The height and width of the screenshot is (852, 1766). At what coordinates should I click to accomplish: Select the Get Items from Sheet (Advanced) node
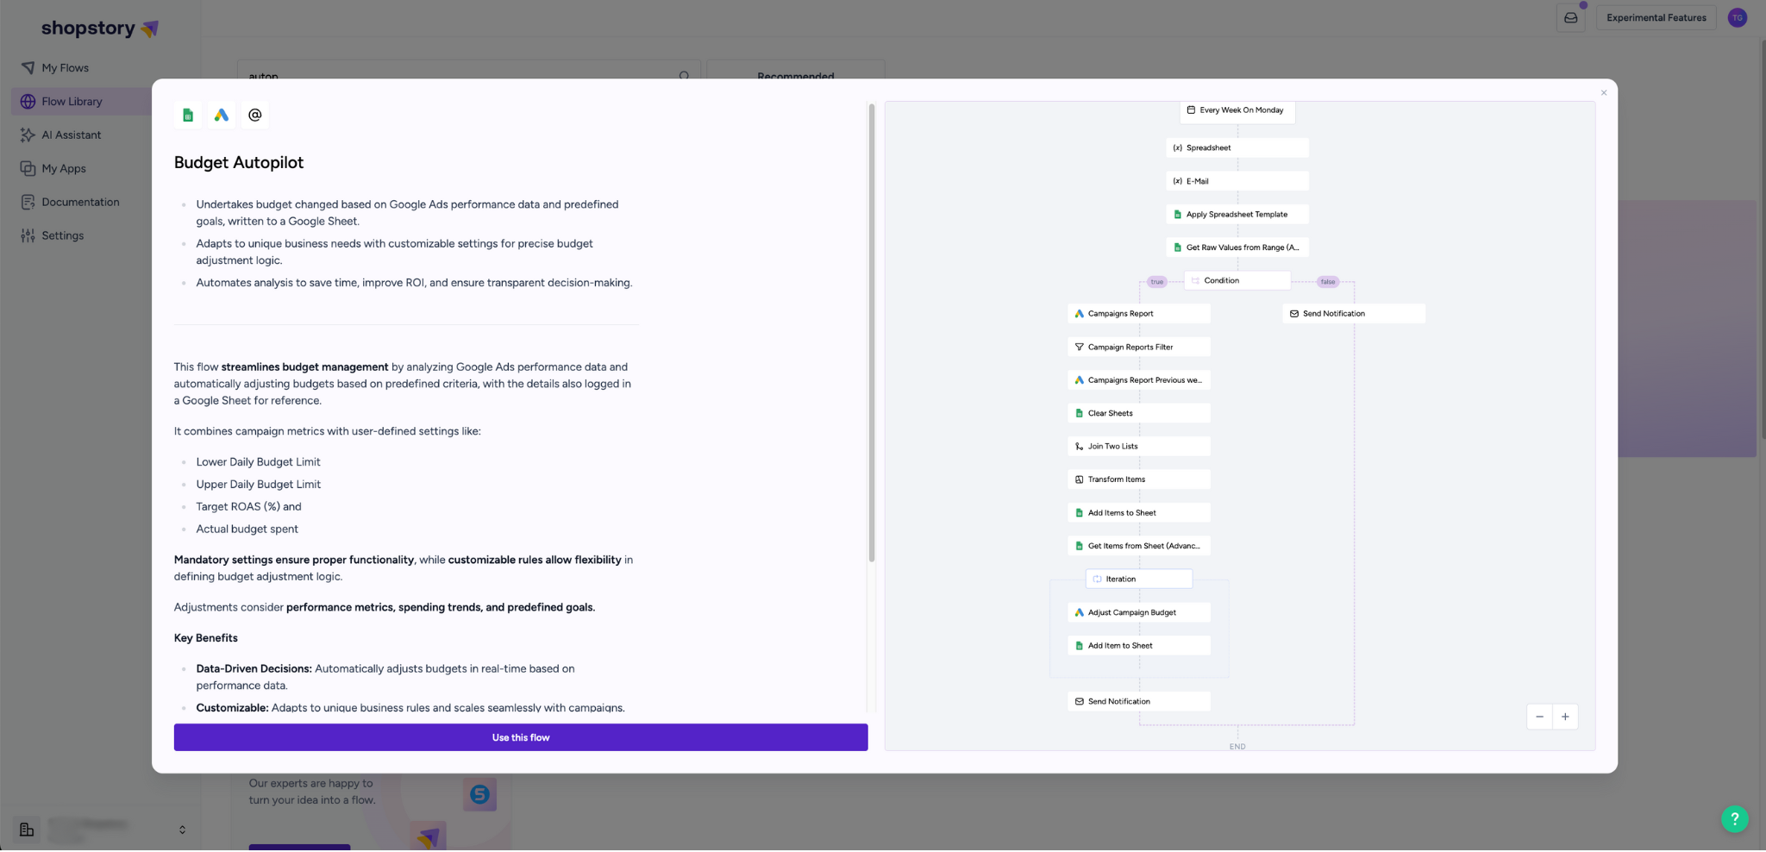pyautogui.click(x=1139, y=546)
